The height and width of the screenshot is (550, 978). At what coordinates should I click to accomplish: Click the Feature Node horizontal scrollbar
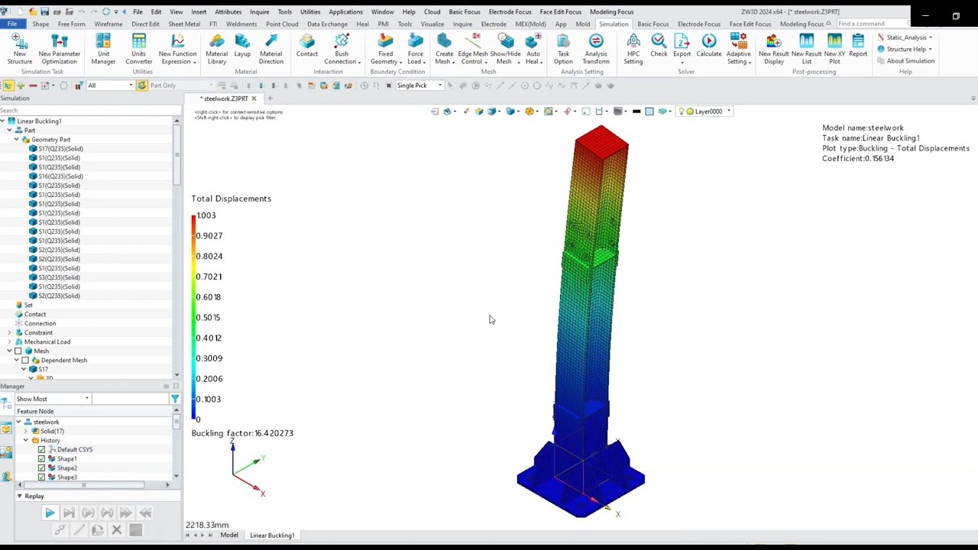click(83, 485)
